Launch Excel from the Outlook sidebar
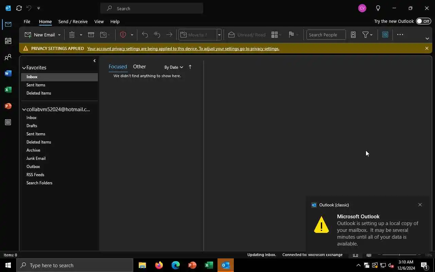Image resolution: width=435 pixels, height=272 pixels. point(8,90)
